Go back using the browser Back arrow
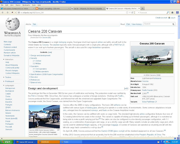The width and height of the screenshot is (180, 144). [x=3, y=13]
